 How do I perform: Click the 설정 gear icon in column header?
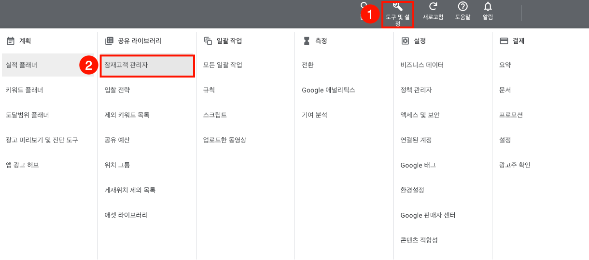pos(405,41)
